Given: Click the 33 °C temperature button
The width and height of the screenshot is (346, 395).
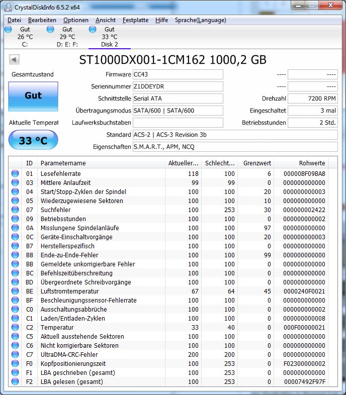Looking at the screenshot, I should 33,140.
